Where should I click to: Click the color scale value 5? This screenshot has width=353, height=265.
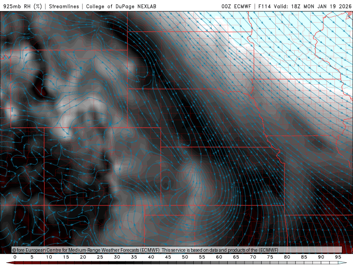(x=32, y=257)
